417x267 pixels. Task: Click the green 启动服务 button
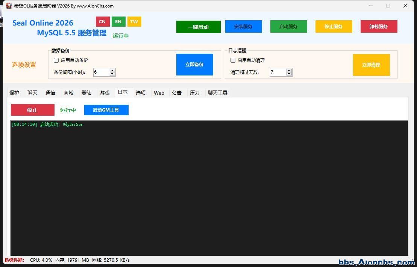[288, 27]
